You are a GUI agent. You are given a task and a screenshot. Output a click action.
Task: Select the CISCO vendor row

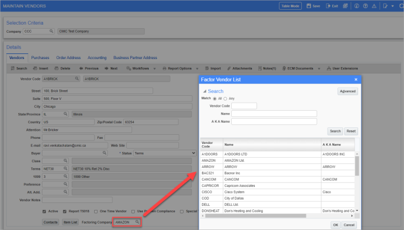278,192
